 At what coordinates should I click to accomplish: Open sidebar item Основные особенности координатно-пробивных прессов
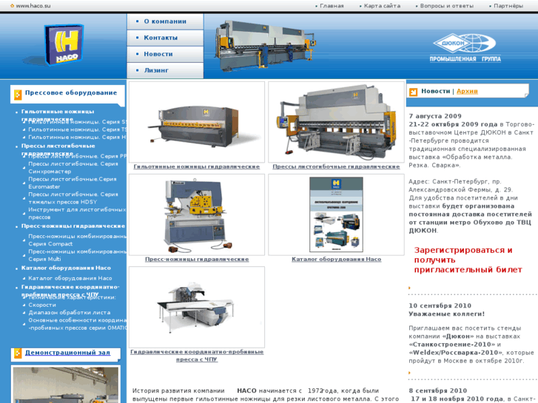click(78, 324)
